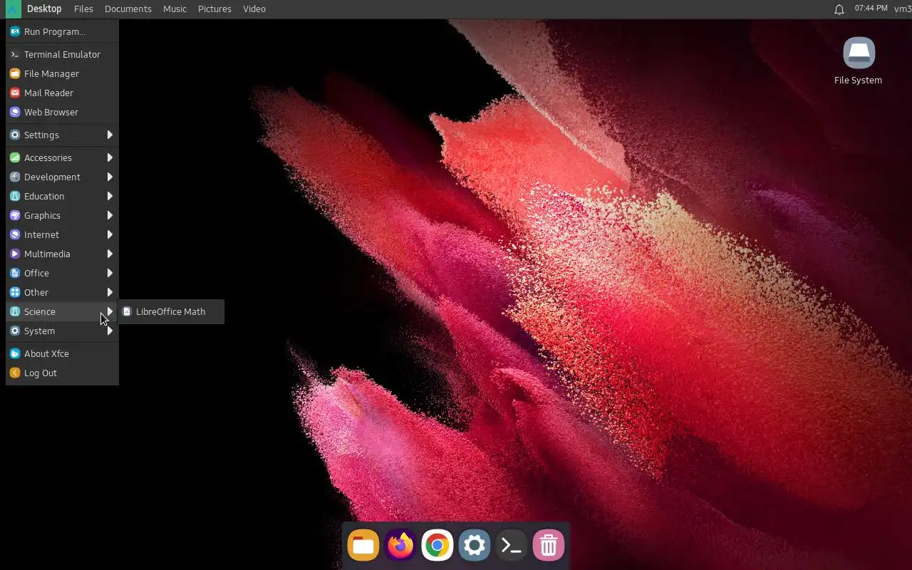Select Log Out menu entry
This screenshot has height=570, width=912.
[62, 373]
